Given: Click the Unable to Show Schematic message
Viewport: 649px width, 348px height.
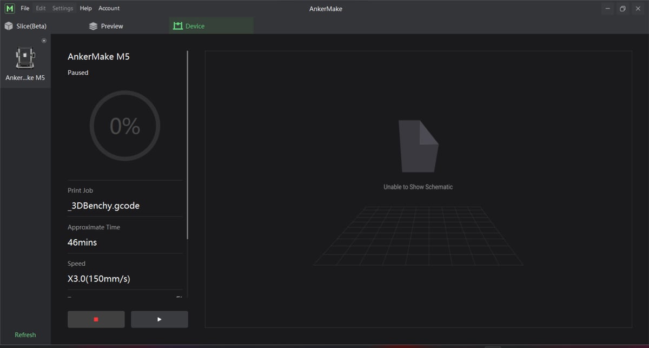Looking at the screenshot, I should [418, 187].
